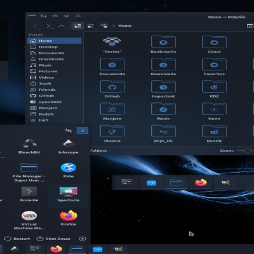
Task: Open the Neon folder
Action: pos(214,112)
